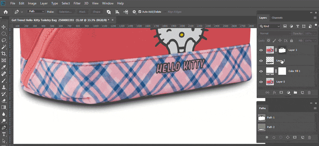
Task: Open Path alignment options icon
Action: (117, 12)
